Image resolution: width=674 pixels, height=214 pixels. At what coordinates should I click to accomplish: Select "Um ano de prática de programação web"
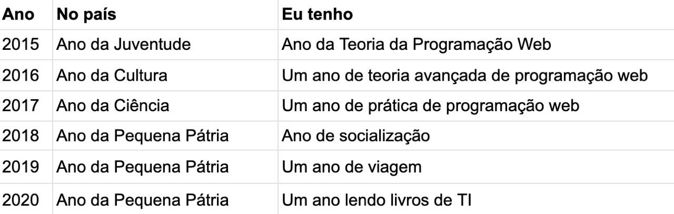[431, 105]
